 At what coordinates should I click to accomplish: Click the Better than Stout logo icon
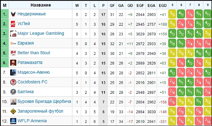tap(13, 53)
